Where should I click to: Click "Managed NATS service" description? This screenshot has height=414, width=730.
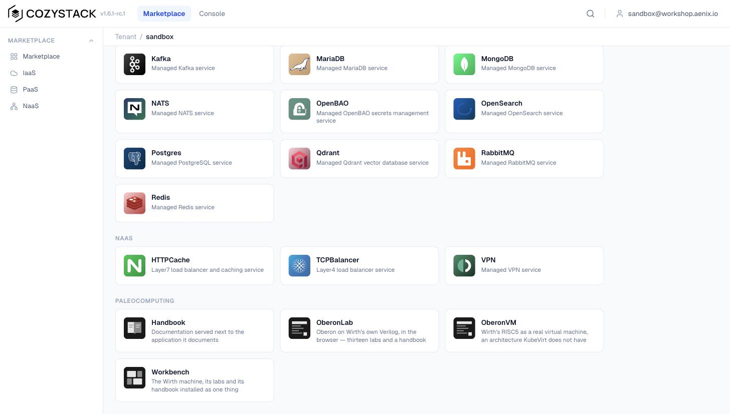point(182,113)
